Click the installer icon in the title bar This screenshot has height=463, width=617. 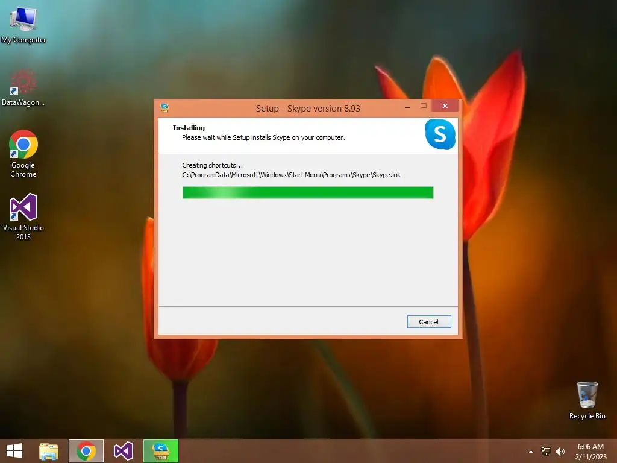tap(165, 108)
